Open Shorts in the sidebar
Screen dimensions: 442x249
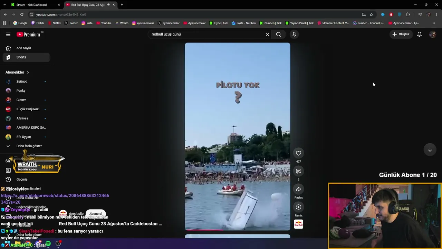click(26, 57)
